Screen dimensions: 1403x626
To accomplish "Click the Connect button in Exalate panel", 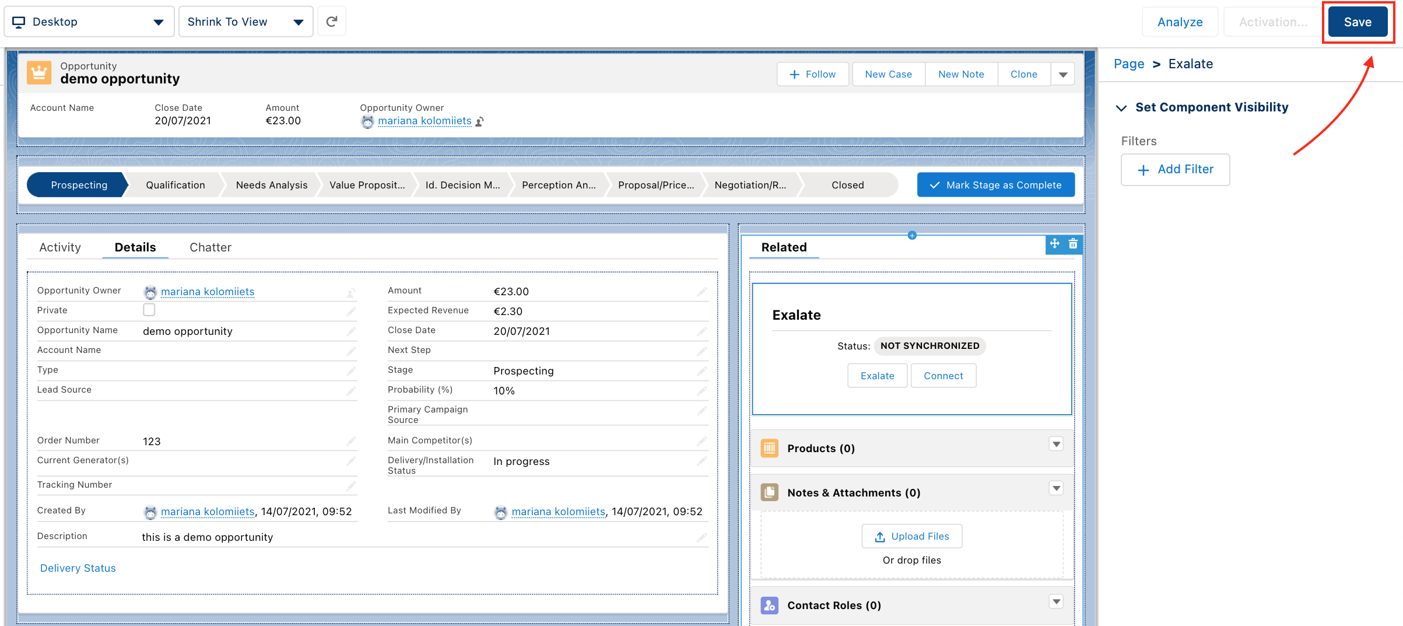I will tap(943, 376).
